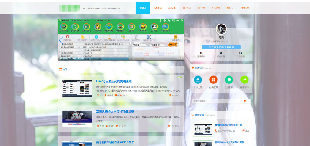
Task: Open the 热分享 navigation tab
Action: [x=201, y=8]
